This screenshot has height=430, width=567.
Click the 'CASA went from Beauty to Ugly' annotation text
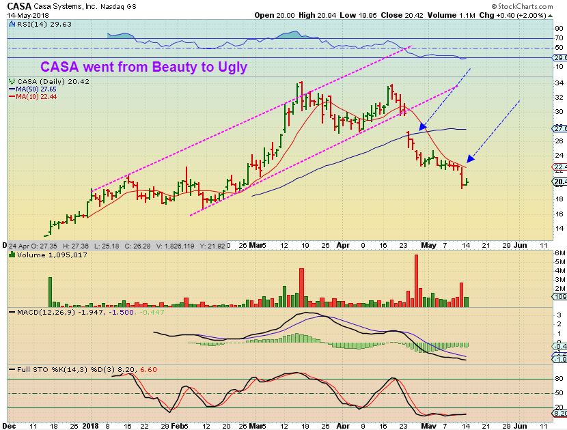pos(143,67)
